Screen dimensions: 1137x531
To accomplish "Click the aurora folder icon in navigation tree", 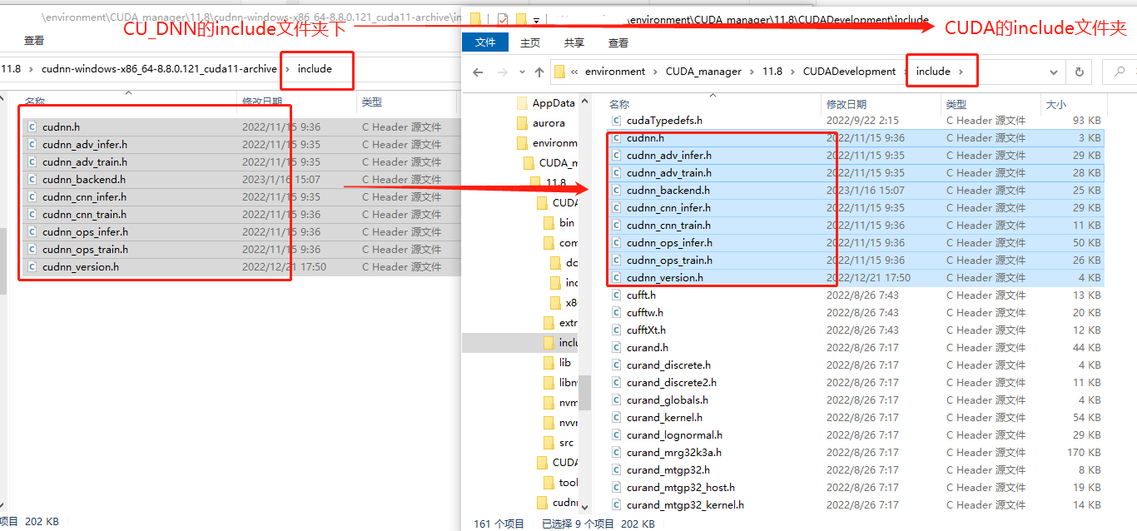I will tap(522, 123).
